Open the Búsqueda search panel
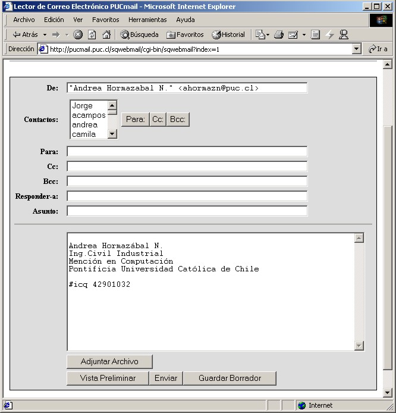 click(139, 35)
